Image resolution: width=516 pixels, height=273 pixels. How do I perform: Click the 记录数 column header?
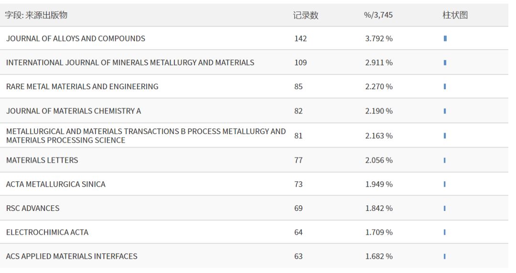pos(306,15)
